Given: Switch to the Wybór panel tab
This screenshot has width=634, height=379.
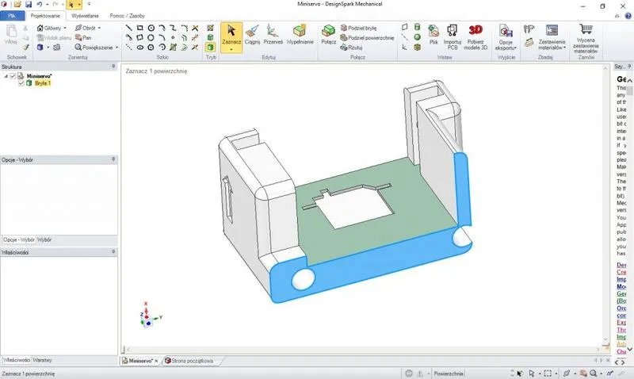Looking at the screenshot, I should click(44, 240).
